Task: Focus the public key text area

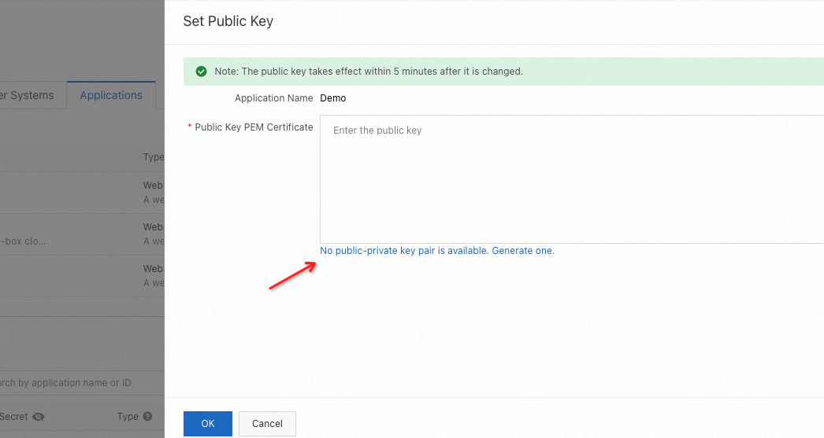Action: [x=572, y=179]
